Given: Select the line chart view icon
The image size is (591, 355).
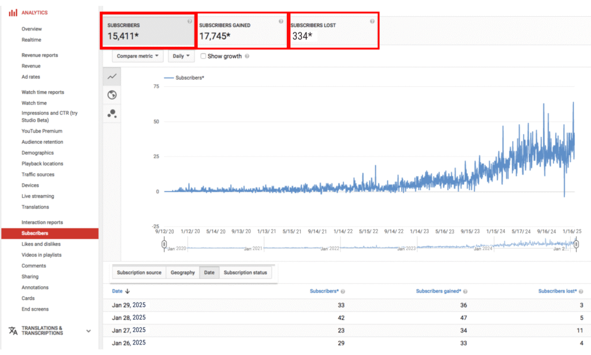Looking at the screenshot, I should tap(112, 76).
